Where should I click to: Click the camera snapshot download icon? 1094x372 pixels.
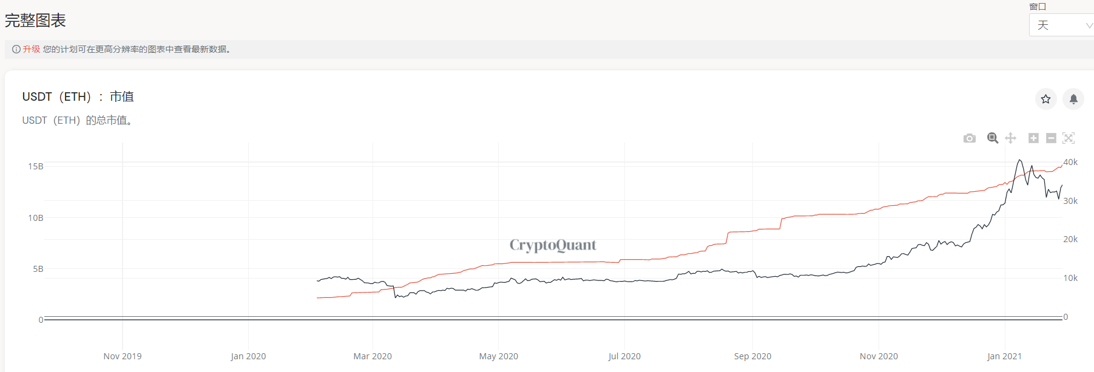click(970, 138)
